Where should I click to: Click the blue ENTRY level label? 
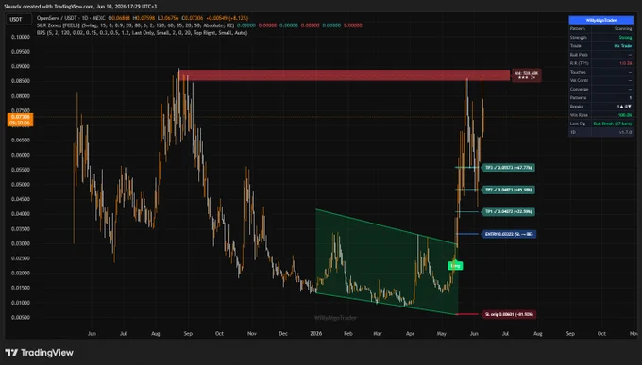pos(508,234)
